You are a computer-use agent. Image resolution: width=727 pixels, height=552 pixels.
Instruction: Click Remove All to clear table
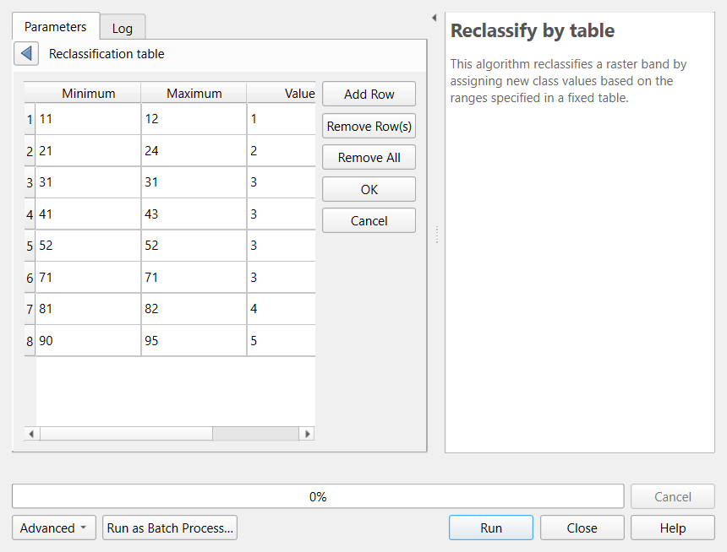coord(369,158)
